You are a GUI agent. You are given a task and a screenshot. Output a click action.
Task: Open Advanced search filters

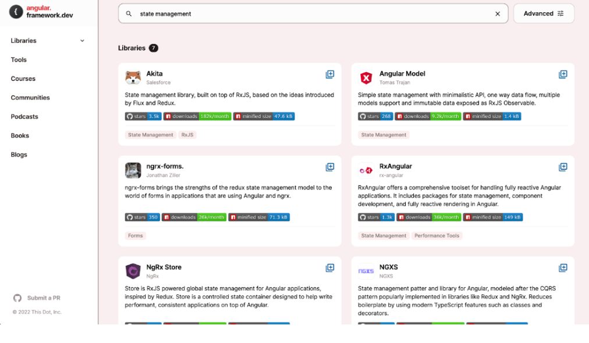point(544,13)
